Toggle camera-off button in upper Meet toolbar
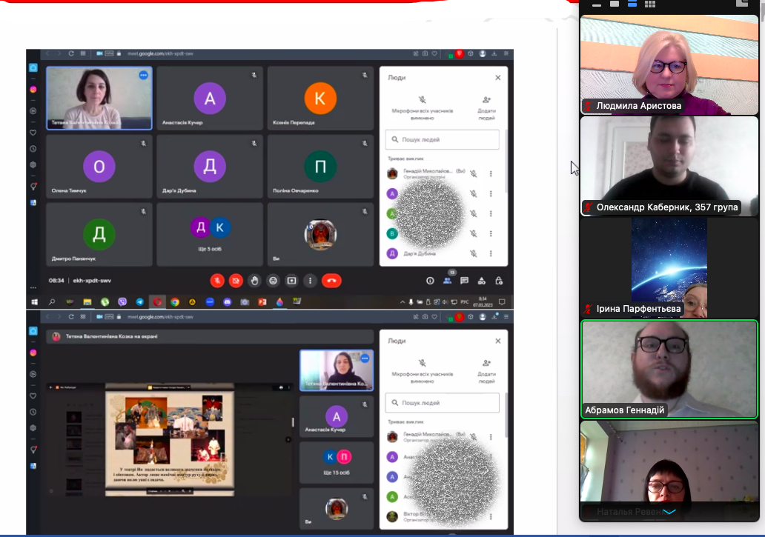The image size is (765, 537). pos(236,281)
